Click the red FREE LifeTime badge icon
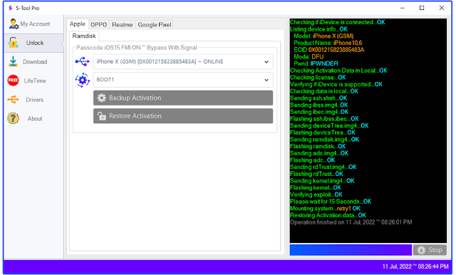 click(13, 81)
